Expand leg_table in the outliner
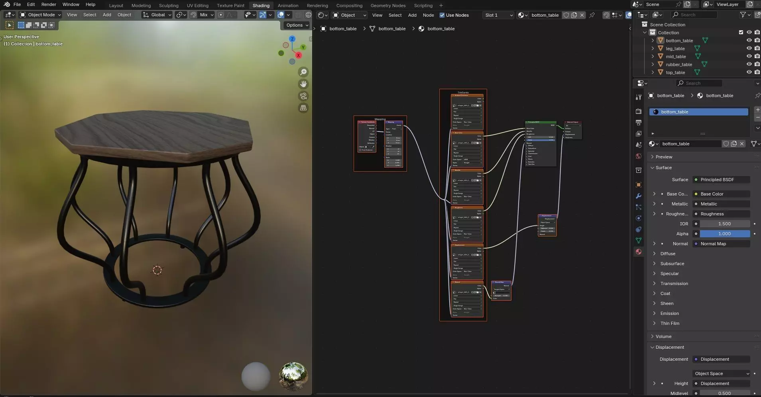Screen dimensions: 761x397 pos(653,49)
